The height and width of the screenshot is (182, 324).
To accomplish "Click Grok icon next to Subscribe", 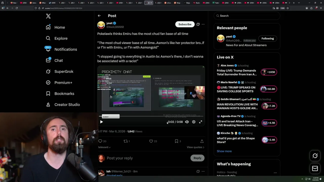I will tap(198, 24).
